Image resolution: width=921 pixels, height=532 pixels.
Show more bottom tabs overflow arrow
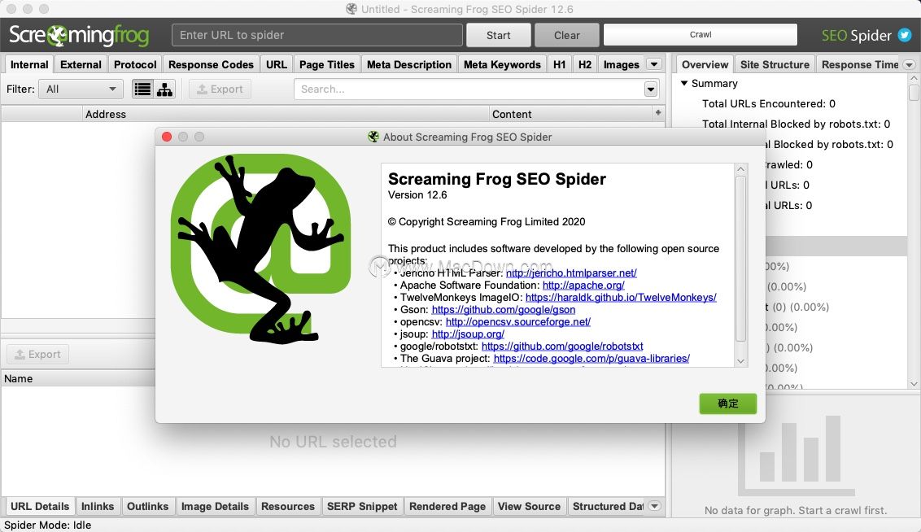(x=655, y=506)
